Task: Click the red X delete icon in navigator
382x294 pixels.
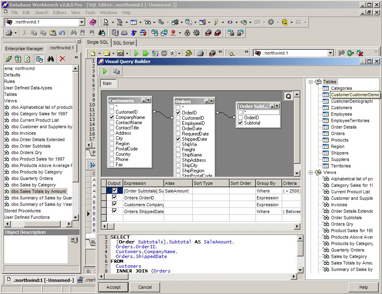Action: point(62,59)
